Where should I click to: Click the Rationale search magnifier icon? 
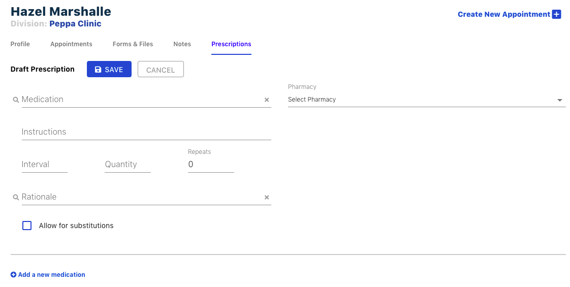[x=16, y=198]
